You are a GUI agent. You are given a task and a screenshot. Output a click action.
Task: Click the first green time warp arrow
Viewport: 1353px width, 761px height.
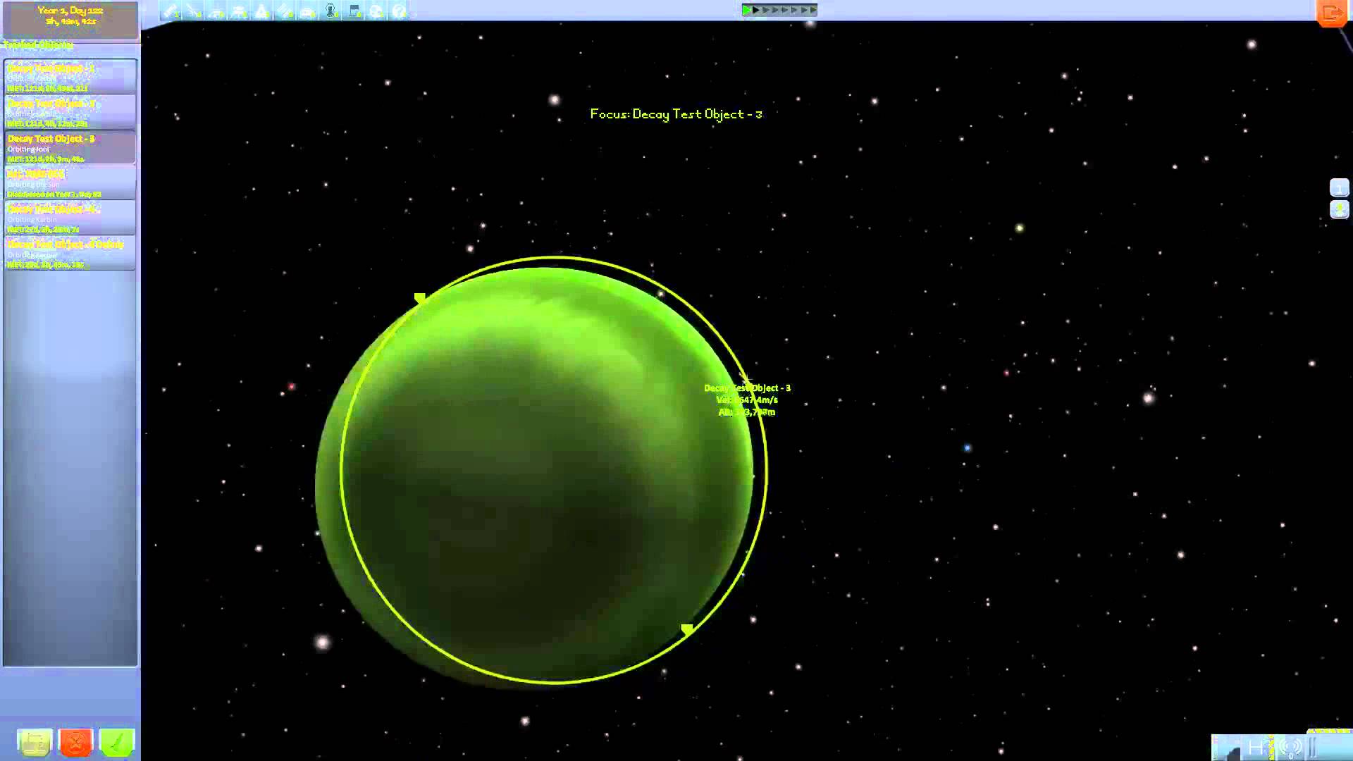coord(747,10)
